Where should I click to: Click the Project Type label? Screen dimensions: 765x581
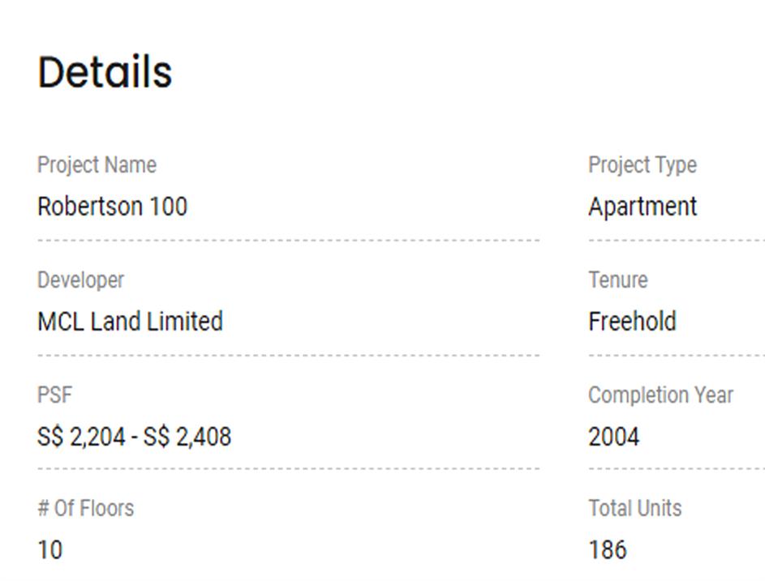tap(642, 165)
